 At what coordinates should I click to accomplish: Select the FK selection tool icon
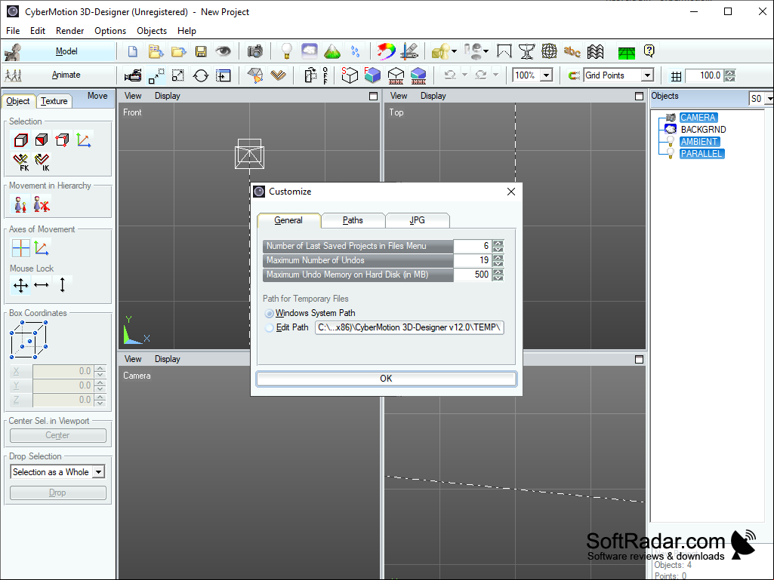coord(20,161)
